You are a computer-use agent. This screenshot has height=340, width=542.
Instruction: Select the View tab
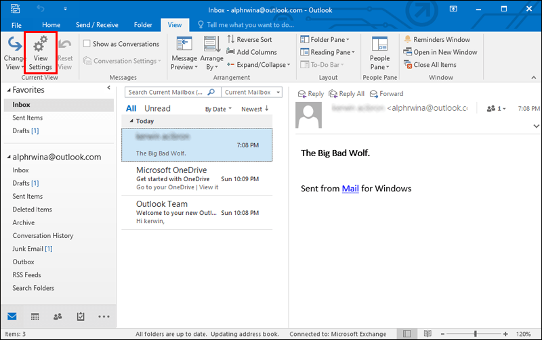(175, 25)
